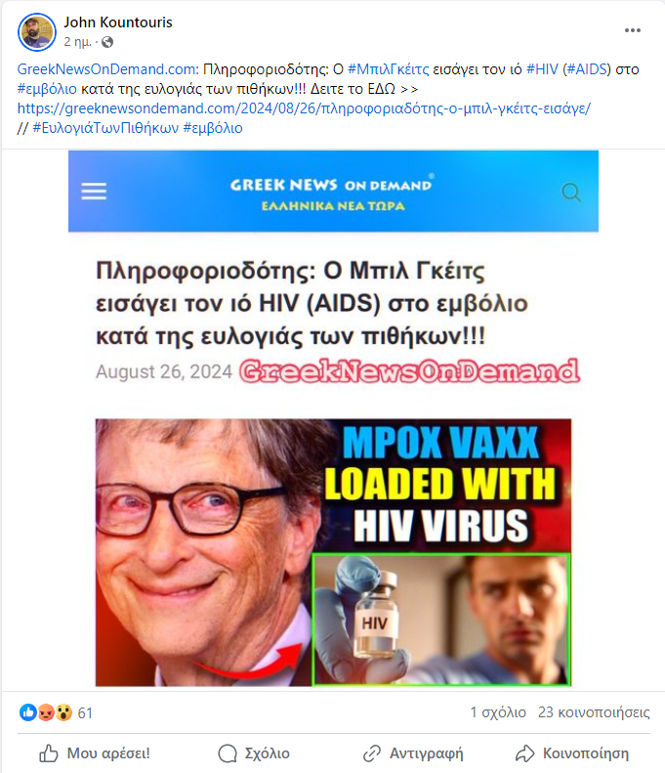Show the 1 σχόλιο comment
This screenshot has height=773, width=665.
(498, 712)
